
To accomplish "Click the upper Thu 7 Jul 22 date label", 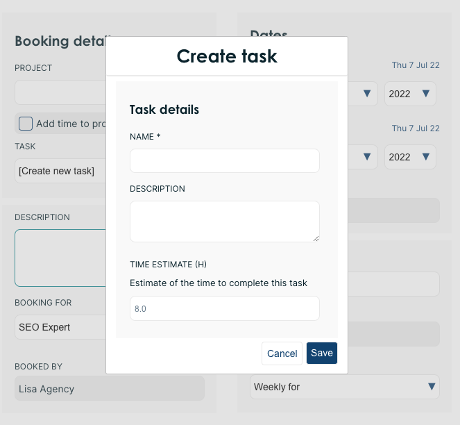I will pyautogui.click(x=415, y=65).
